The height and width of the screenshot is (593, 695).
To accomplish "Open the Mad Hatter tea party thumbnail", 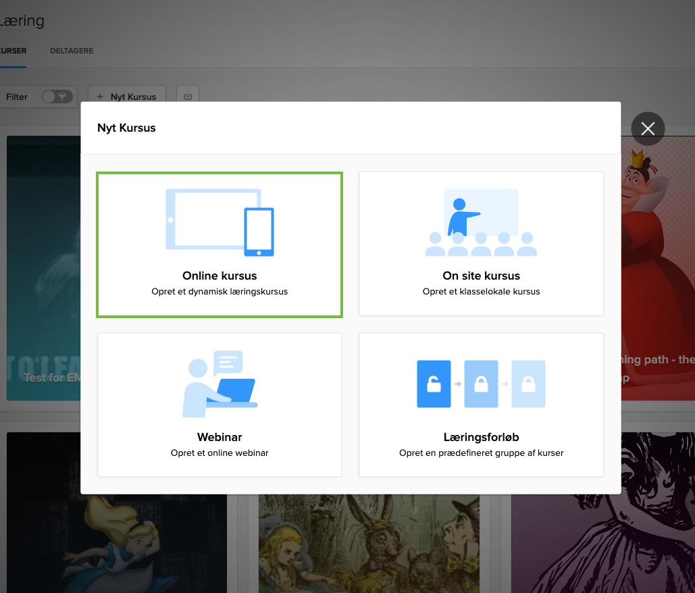I will (x=369, y=544).
